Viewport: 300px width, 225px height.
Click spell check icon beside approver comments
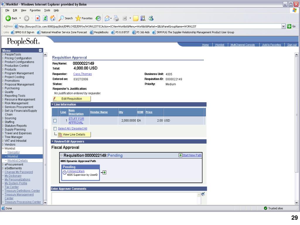[203, 194]
